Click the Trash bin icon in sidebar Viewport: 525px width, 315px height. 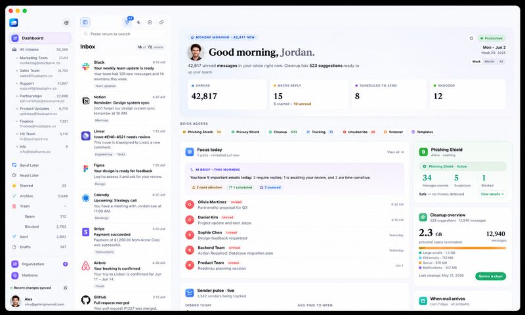tap(14, 206)
